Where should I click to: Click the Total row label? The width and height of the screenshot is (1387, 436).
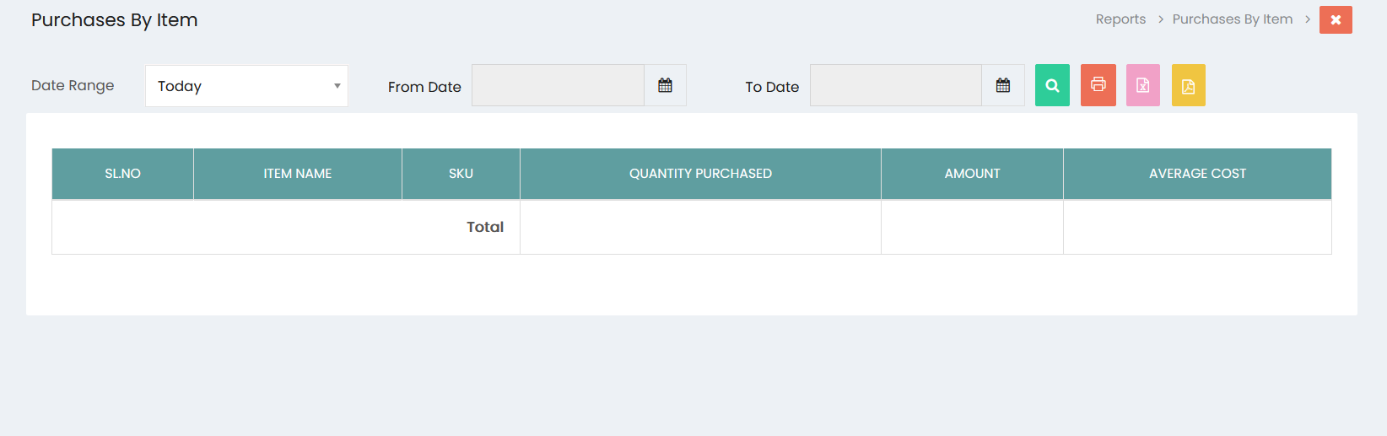[x=485, y=227]
